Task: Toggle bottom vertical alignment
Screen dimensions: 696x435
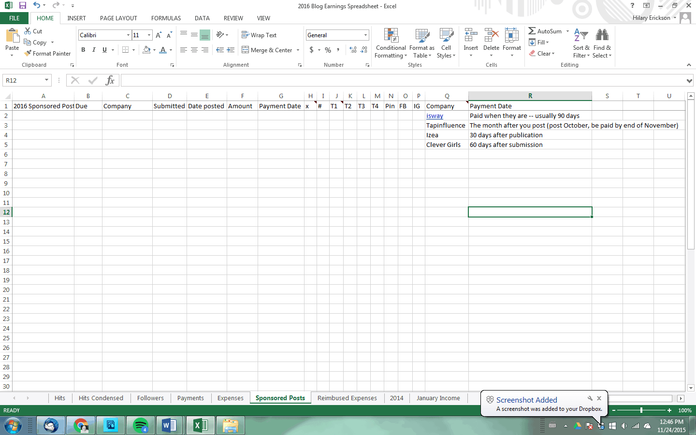Action: [205, 35]
